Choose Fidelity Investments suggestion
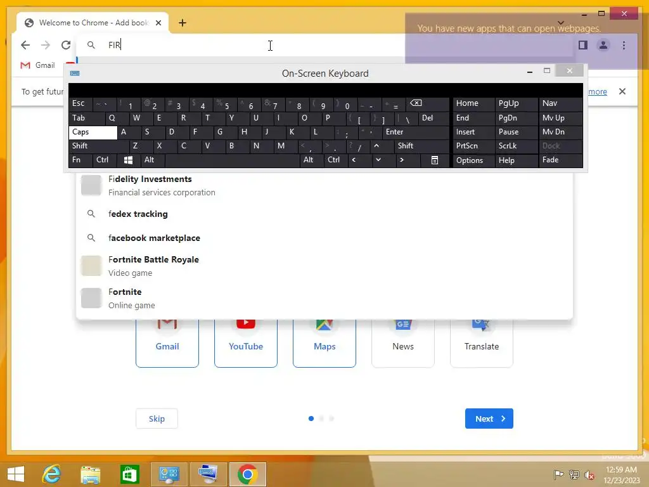649x487 pixels. [324, 185]
